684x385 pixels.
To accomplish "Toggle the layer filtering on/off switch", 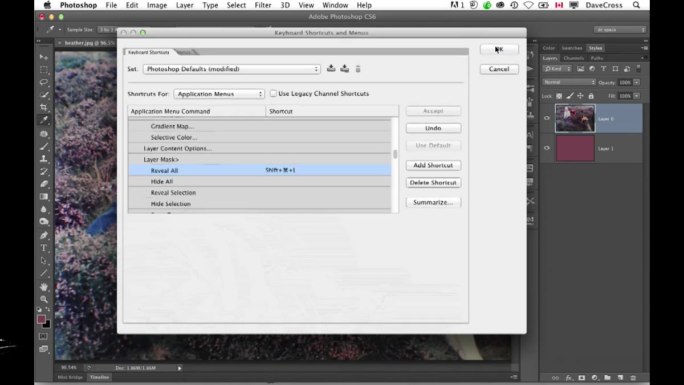I will coord(638,69).
